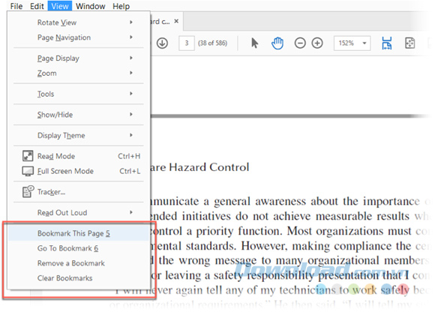Click the page number field showing 3

pos(187,43)
